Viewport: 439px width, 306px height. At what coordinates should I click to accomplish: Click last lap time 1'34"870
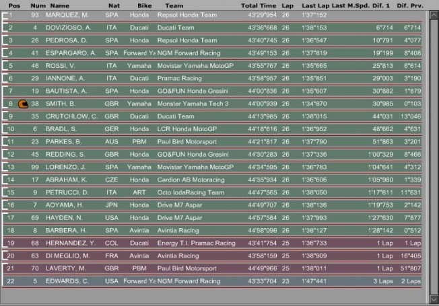(x=314, y=104)
